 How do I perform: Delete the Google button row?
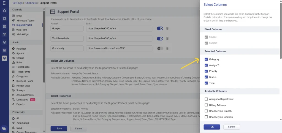tap(167, 28)
